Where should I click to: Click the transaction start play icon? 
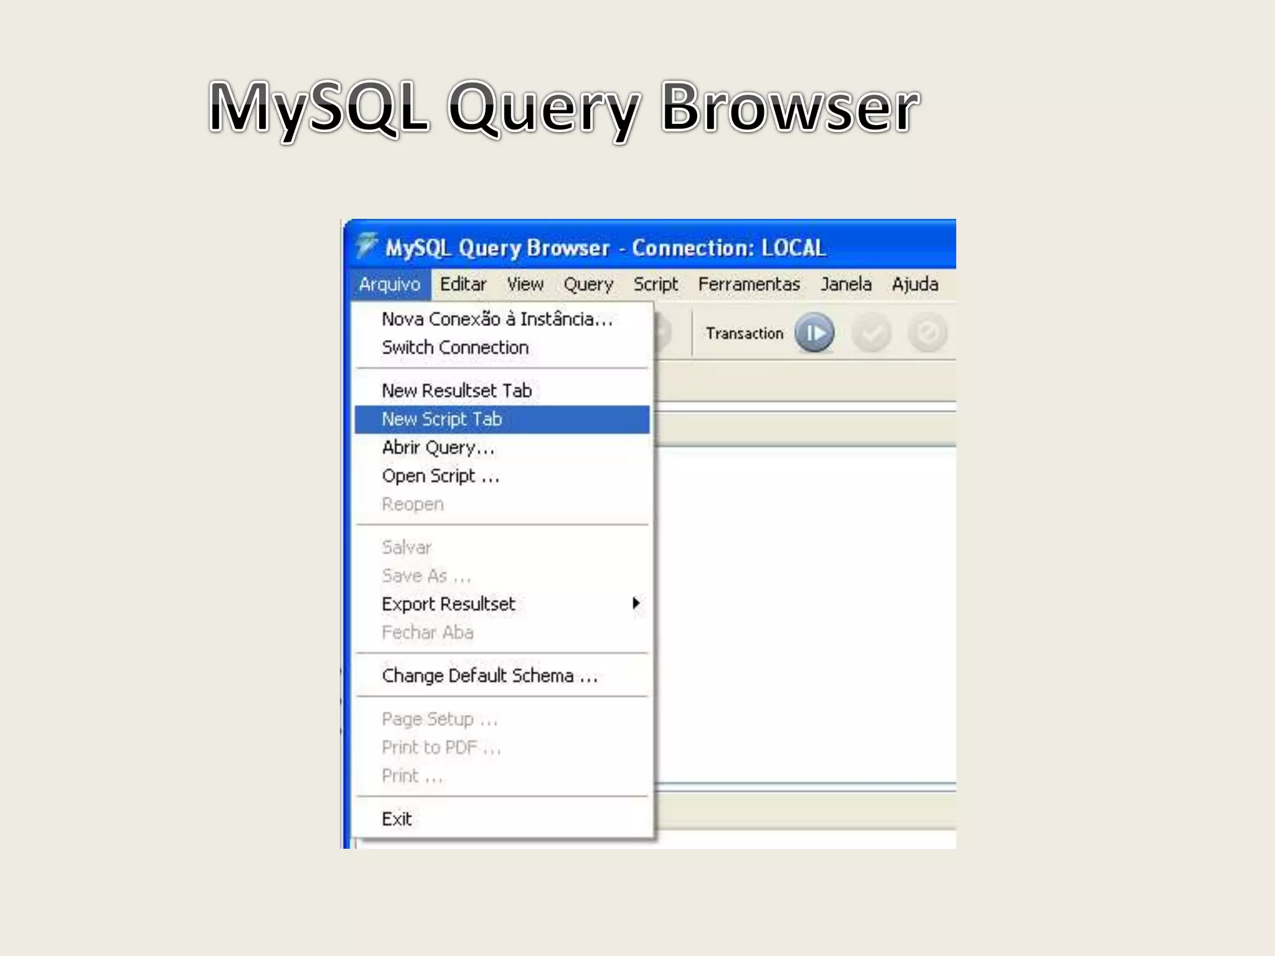pos(814,334)
